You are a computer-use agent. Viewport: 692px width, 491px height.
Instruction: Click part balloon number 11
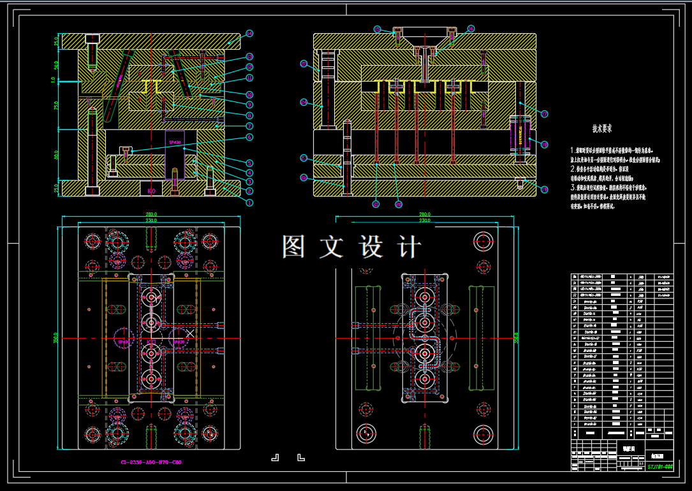(x=249, y=78)
